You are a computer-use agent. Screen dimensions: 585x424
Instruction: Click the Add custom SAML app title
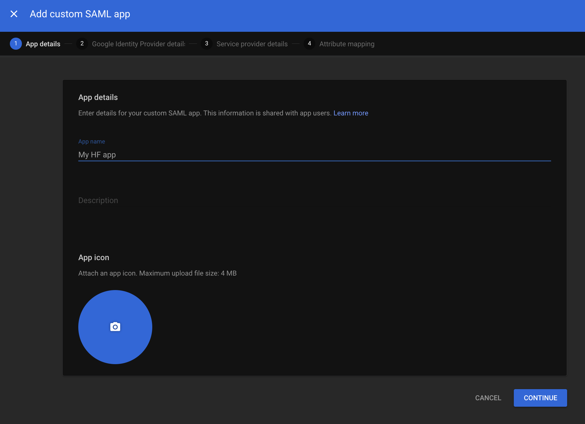click(80, 14)
